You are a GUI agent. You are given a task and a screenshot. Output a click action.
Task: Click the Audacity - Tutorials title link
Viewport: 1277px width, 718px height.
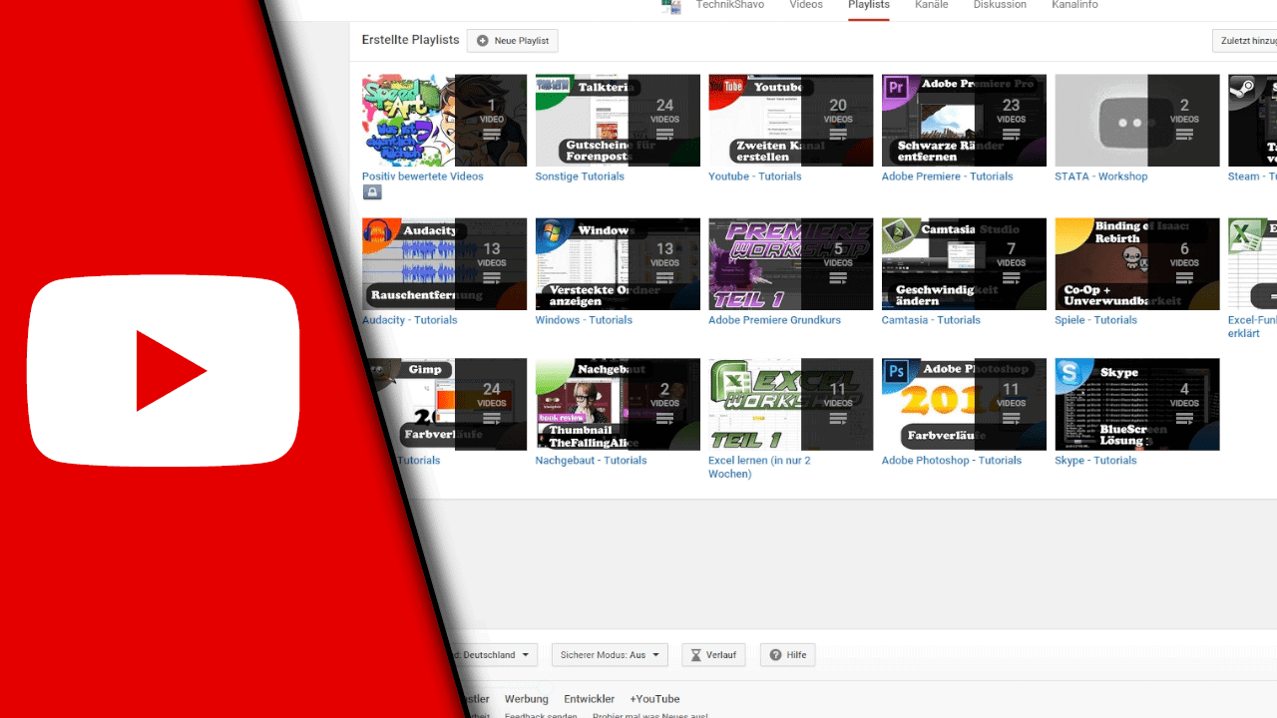(x=409, y=320)
